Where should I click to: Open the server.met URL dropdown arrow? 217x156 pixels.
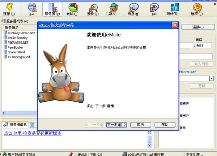pyautogui.click(x=211, y=79)
